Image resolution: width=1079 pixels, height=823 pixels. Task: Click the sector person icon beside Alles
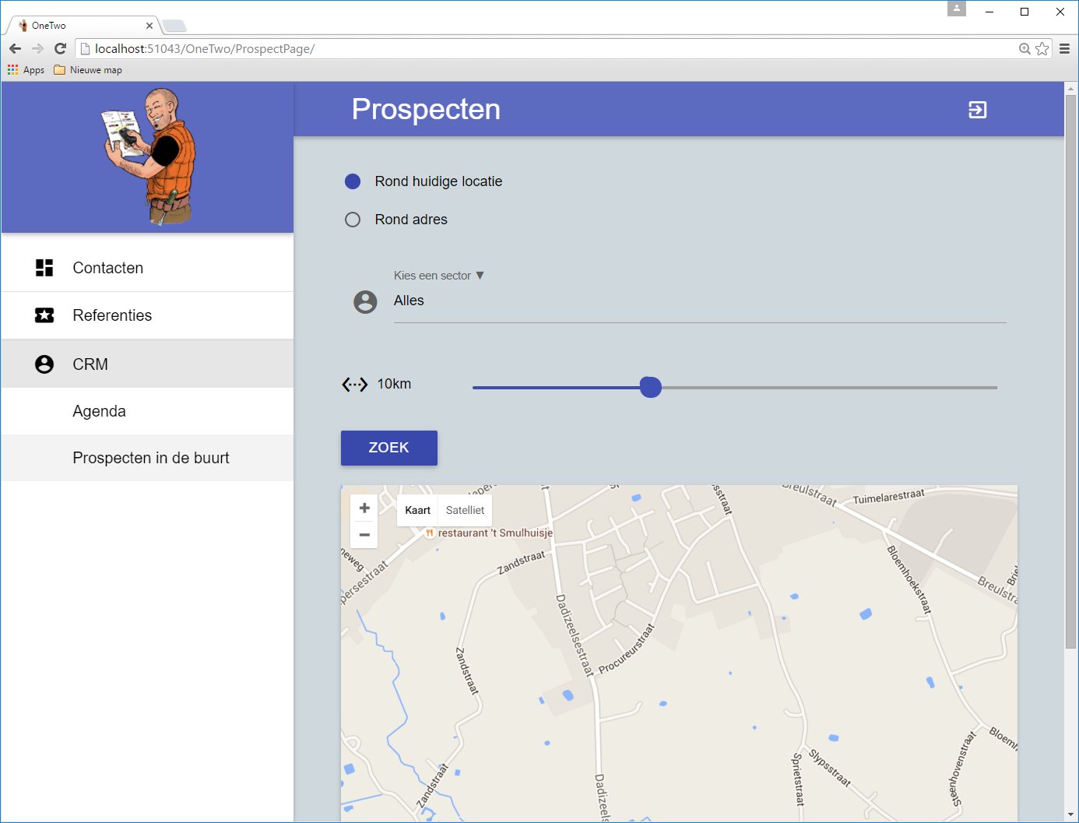365,302
